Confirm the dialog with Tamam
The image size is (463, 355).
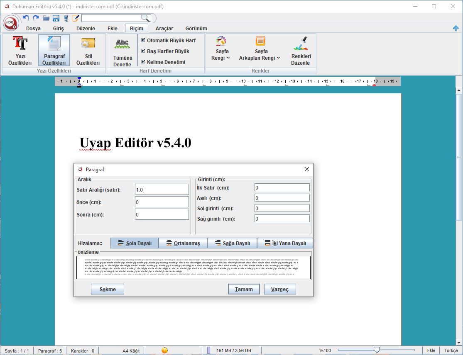coord(244,289)
